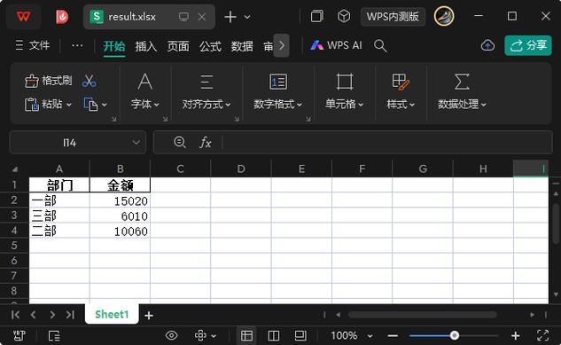
Task: Click the scissors cut icon
Action: coord(90,82)
